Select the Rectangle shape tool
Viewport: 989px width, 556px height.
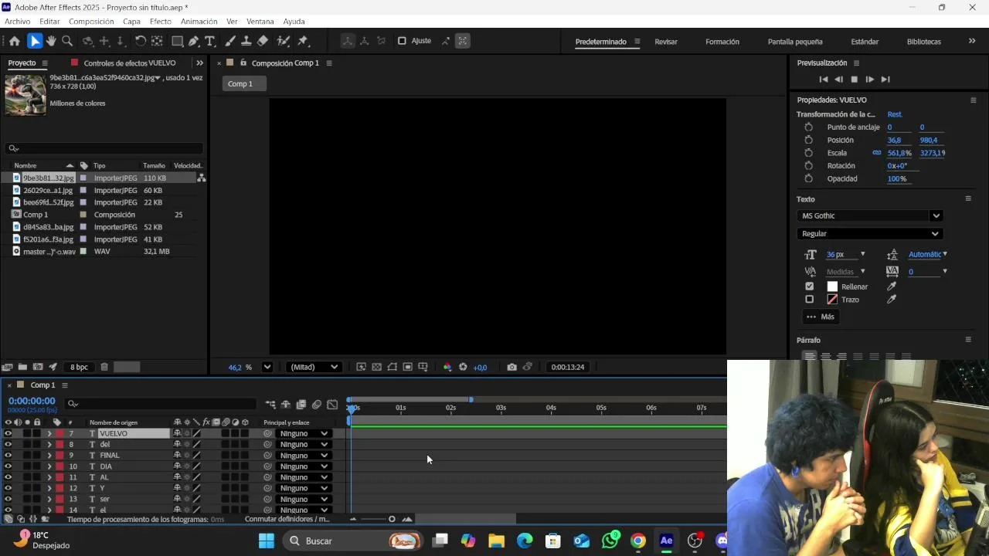click(x=177, y=41)
